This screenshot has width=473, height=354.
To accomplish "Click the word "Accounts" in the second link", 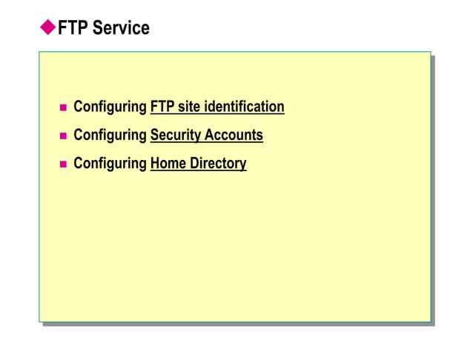I will pos(234,135).
